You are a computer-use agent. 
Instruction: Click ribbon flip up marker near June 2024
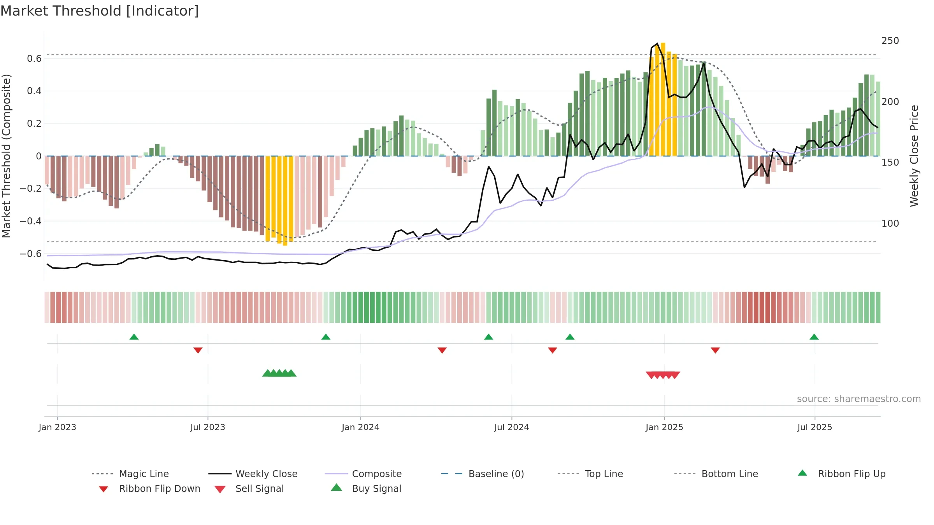pyautogui.click(x=489, y=337)
